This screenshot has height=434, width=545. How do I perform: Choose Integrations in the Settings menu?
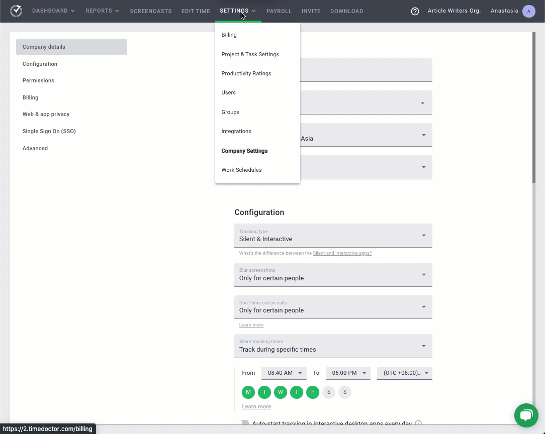(236, 131)
